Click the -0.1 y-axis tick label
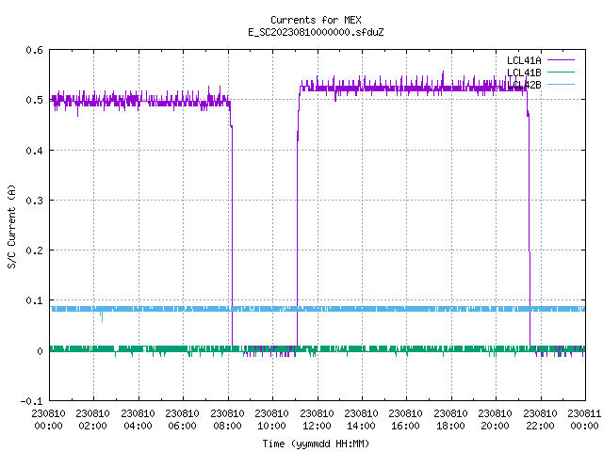 31,401
